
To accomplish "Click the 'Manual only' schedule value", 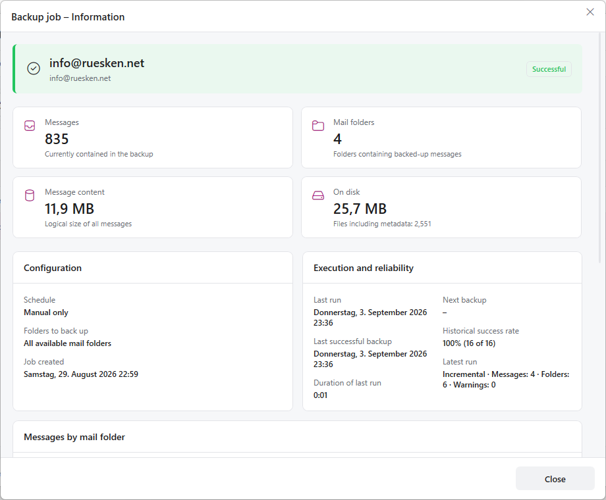I will tap(46, 312).
